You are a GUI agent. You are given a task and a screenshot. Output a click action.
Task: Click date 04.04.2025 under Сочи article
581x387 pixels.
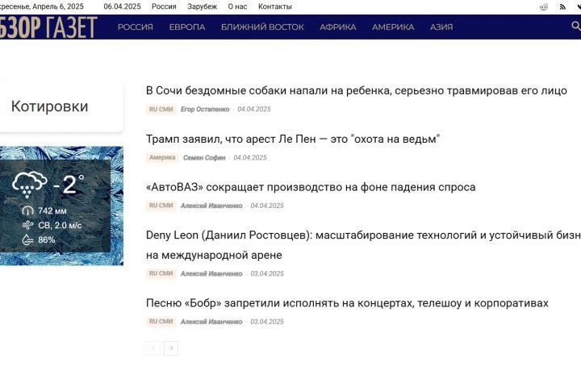coord(254,110)
